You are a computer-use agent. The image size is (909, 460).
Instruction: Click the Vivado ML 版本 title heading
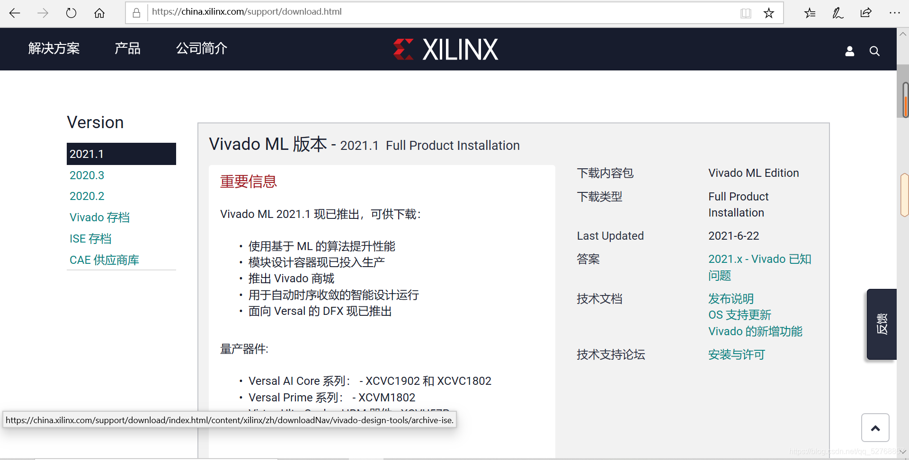point(364,144)
